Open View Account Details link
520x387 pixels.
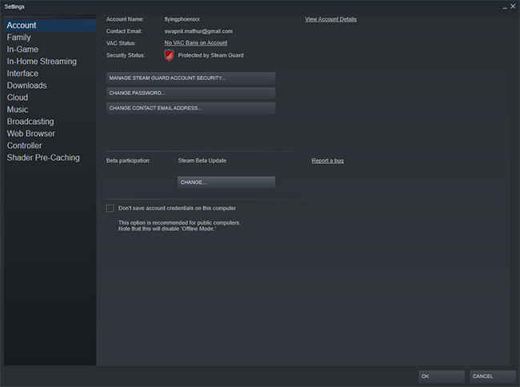click(331, 19)
